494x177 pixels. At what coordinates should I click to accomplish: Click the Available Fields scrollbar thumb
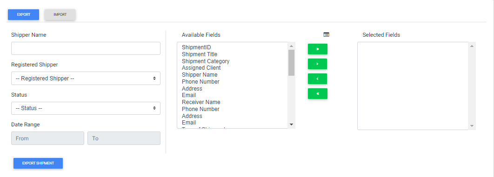291,63
